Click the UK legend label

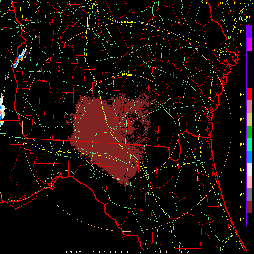(x=242, y=44)
